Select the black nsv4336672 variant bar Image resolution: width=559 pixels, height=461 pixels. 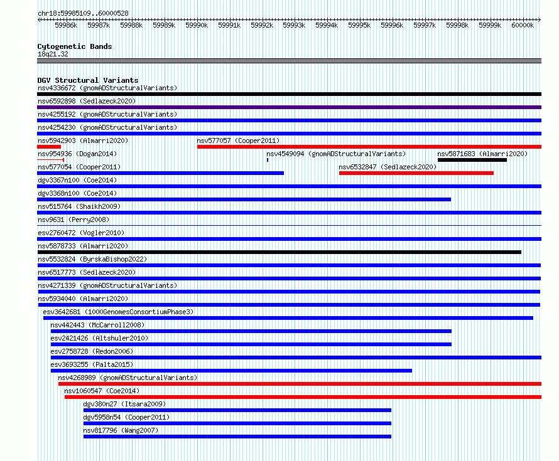[289, 94]
